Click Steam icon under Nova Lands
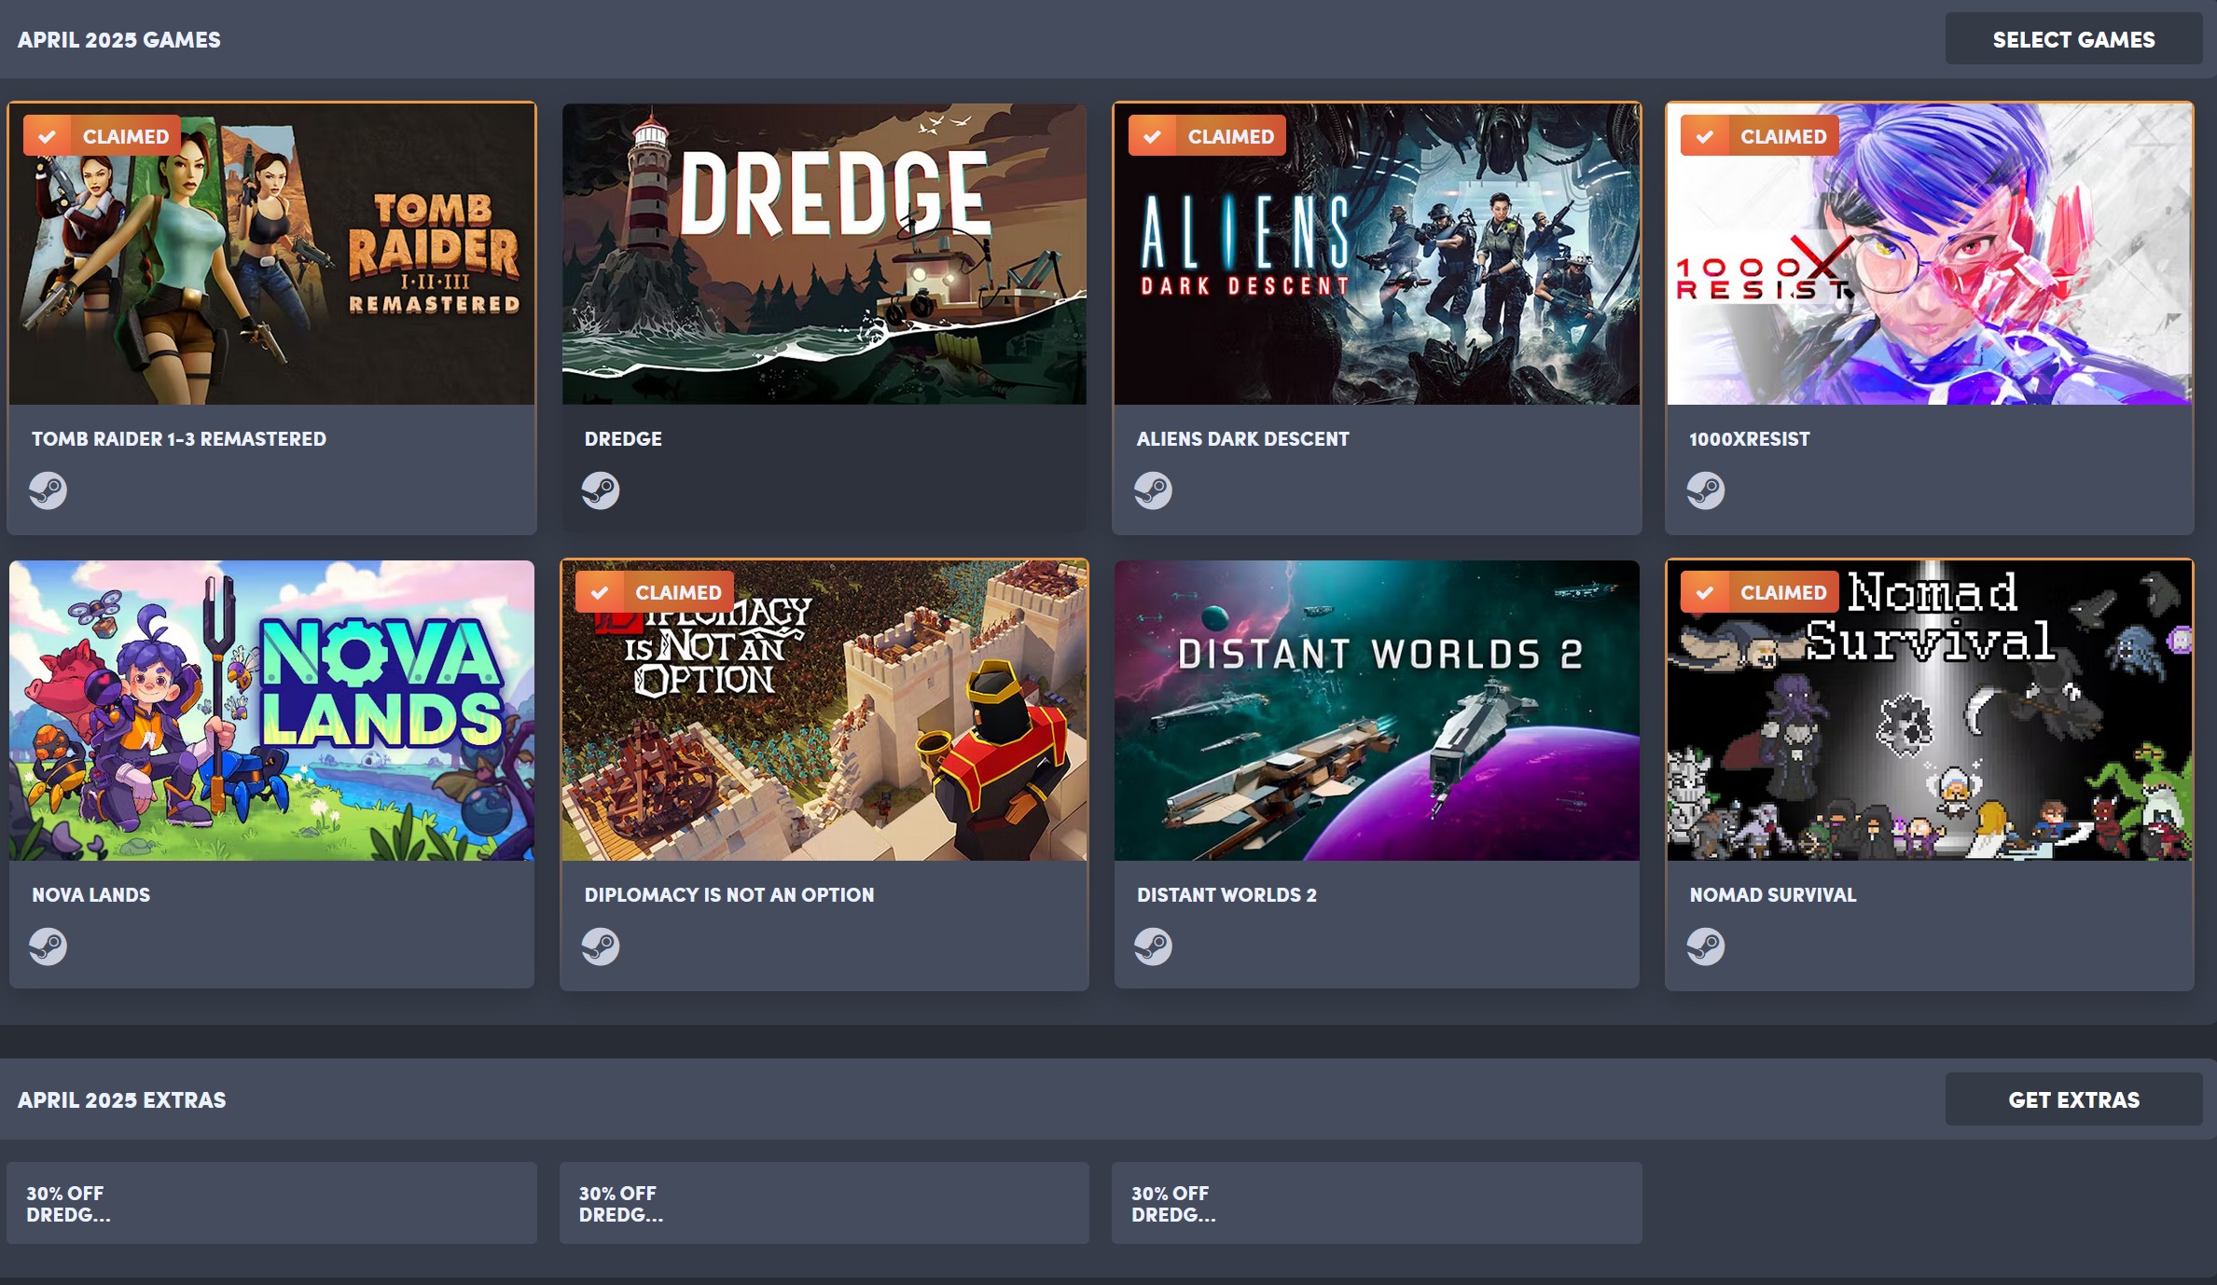 (48, 946)
